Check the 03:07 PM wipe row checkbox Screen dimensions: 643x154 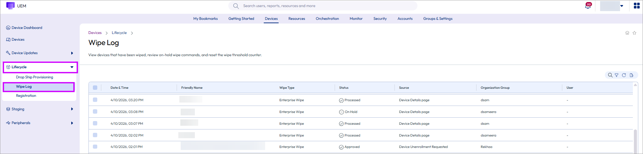pos(95,123)
